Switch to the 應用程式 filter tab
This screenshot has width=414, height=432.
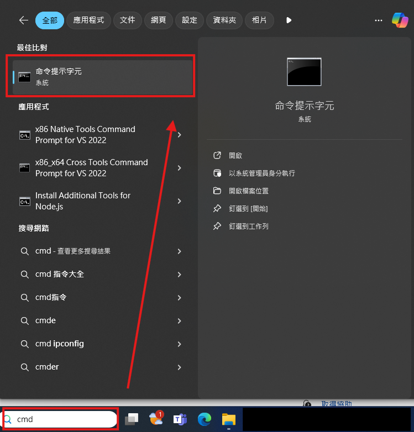88,20
